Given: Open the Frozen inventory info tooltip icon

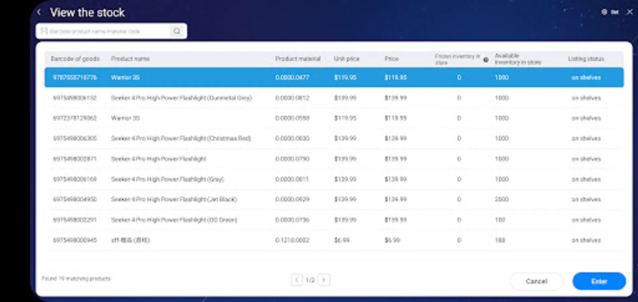Looking at the screenshot, I should (486, 60).
